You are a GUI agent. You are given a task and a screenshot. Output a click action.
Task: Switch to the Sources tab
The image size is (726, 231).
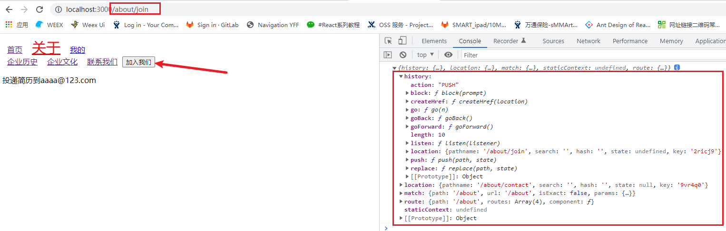(x=553, y=41)
